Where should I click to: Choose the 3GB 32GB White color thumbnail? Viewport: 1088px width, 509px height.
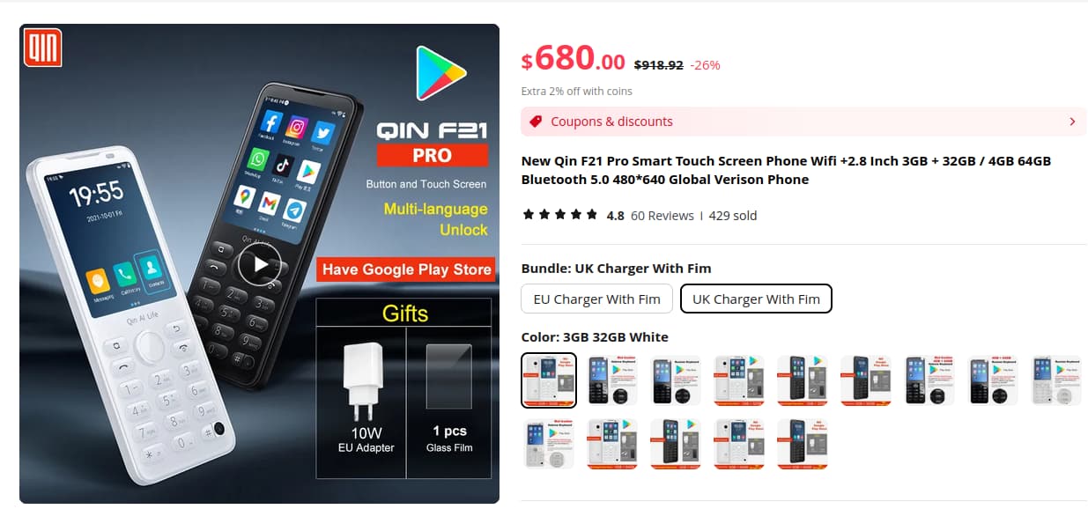coord(549,380)
